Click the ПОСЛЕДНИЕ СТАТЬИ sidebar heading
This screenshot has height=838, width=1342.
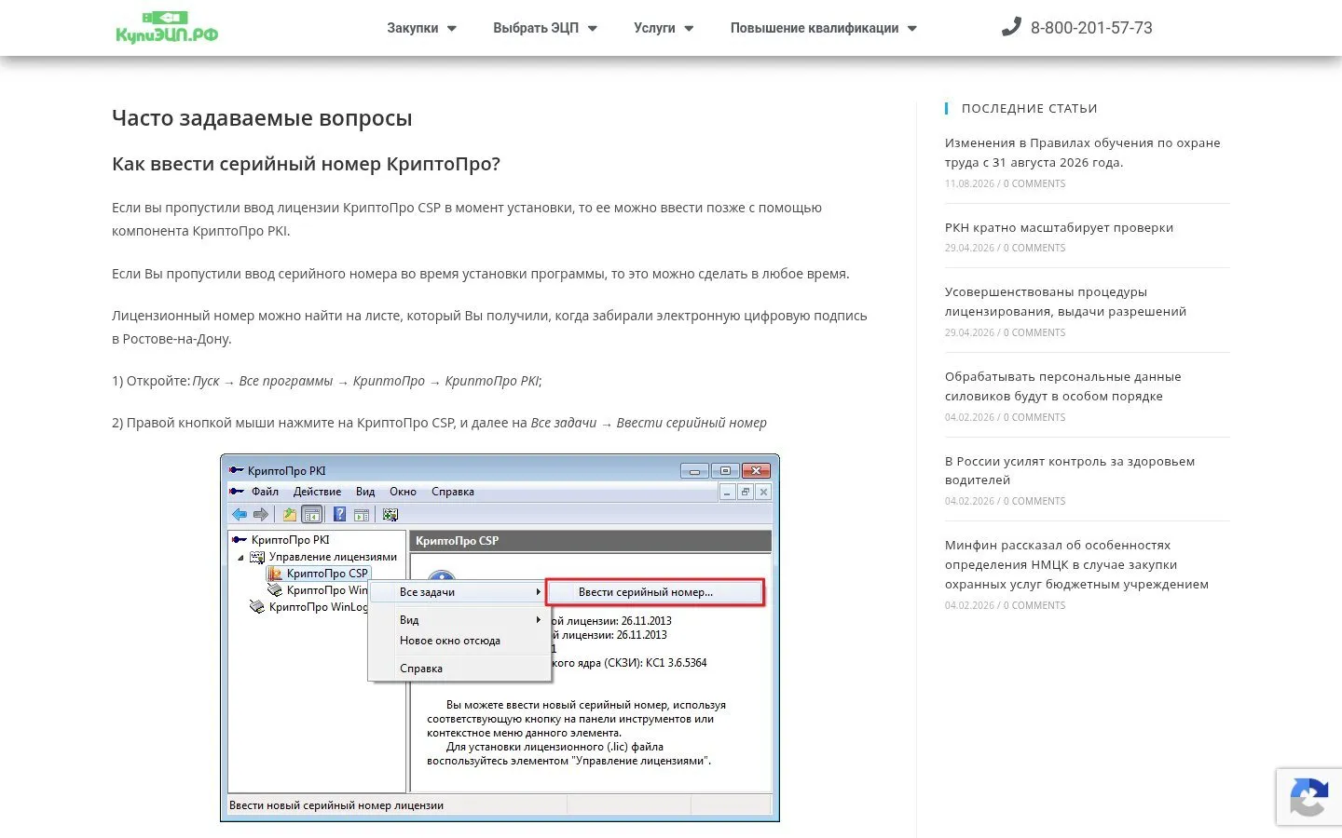click(1029, 108)
